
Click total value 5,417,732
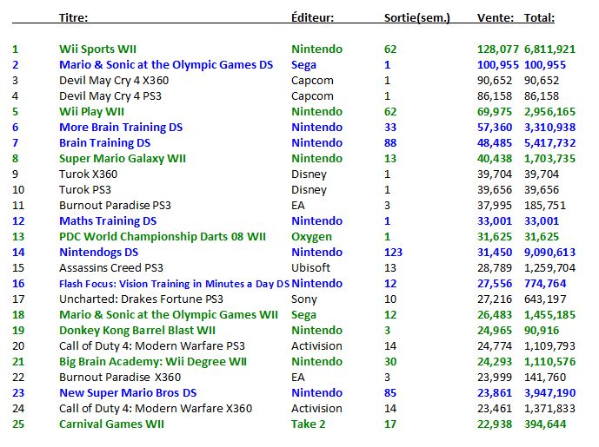549,143
